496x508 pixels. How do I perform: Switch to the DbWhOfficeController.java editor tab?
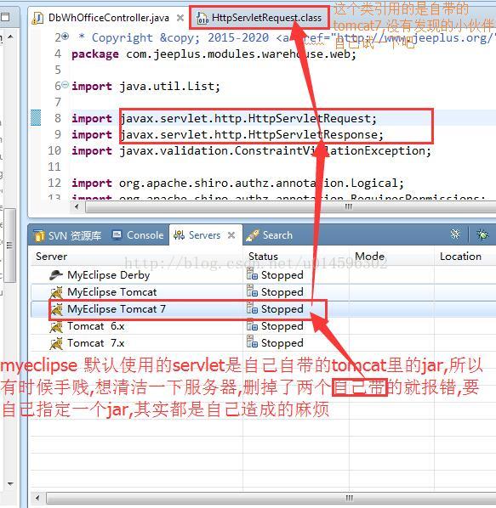click(x=108, y=18)
